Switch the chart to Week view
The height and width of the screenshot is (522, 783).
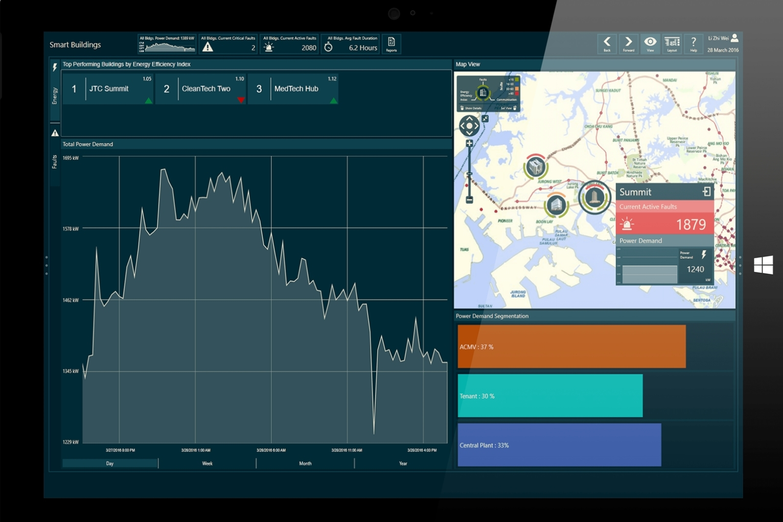(x=207, y=463)
